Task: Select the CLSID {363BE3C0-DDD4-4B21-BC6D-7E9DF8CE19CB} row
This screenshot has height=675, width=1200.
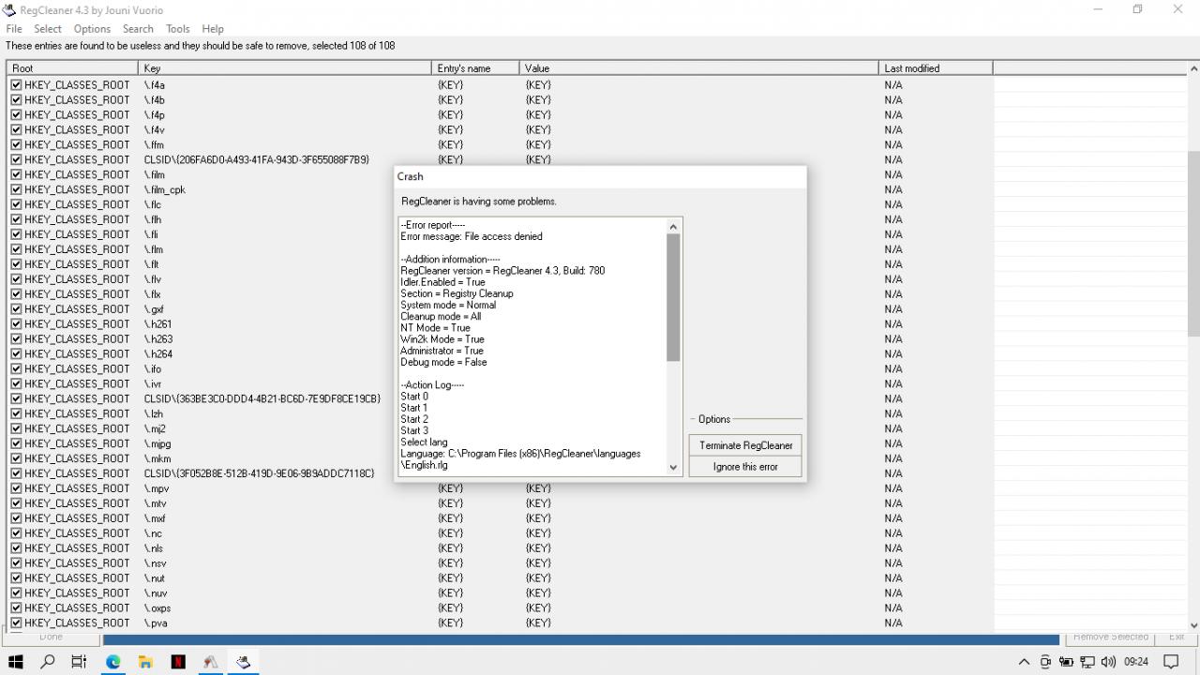Action: click(x=500, y=398)
